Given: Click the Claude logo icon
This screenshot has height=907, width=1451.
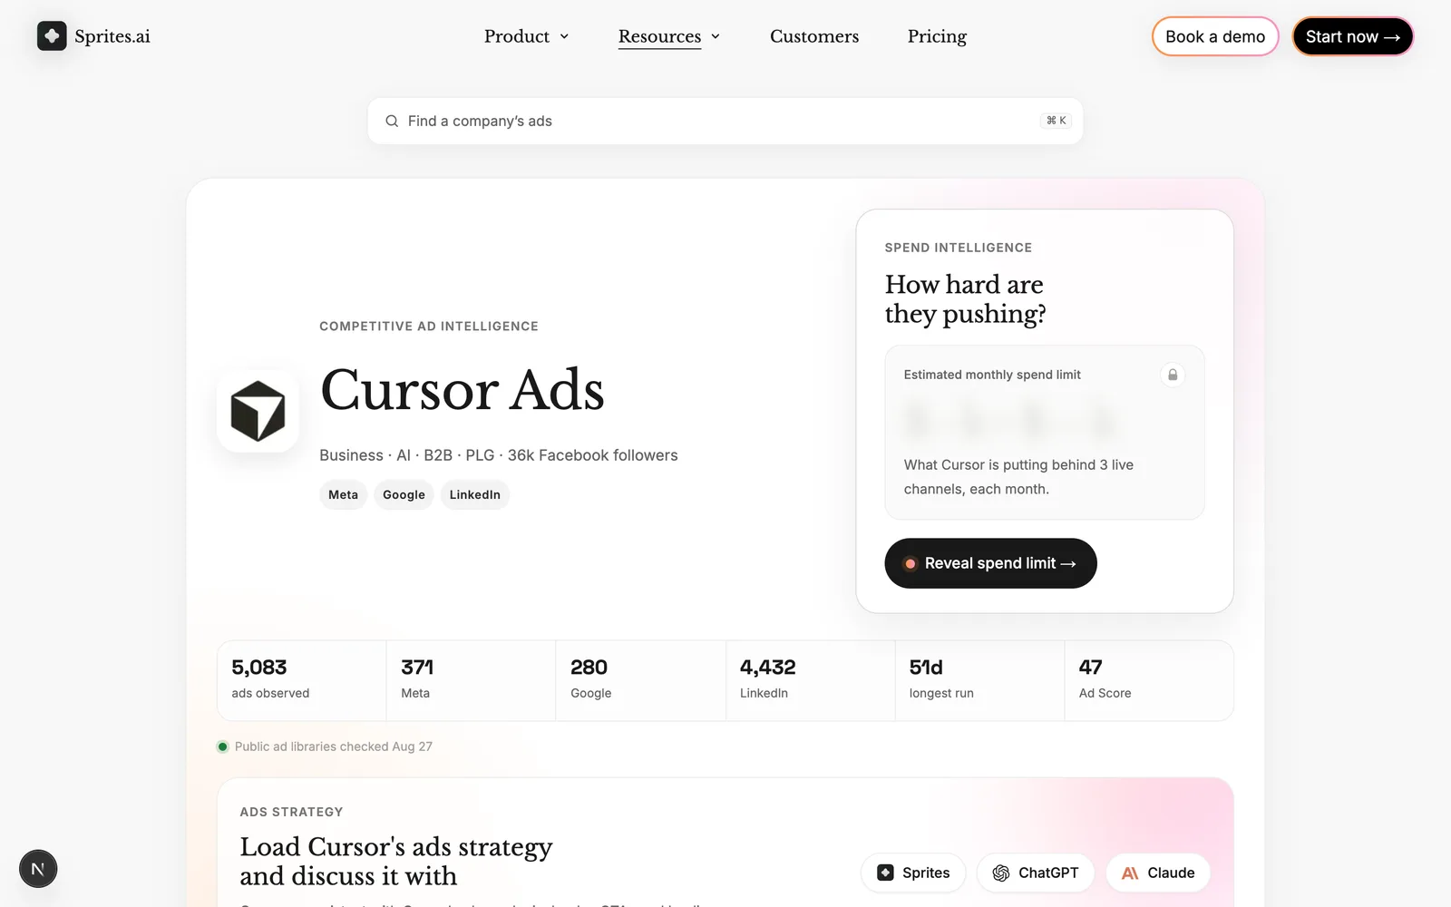Looking at the screenshot, I should [1130, 873].
